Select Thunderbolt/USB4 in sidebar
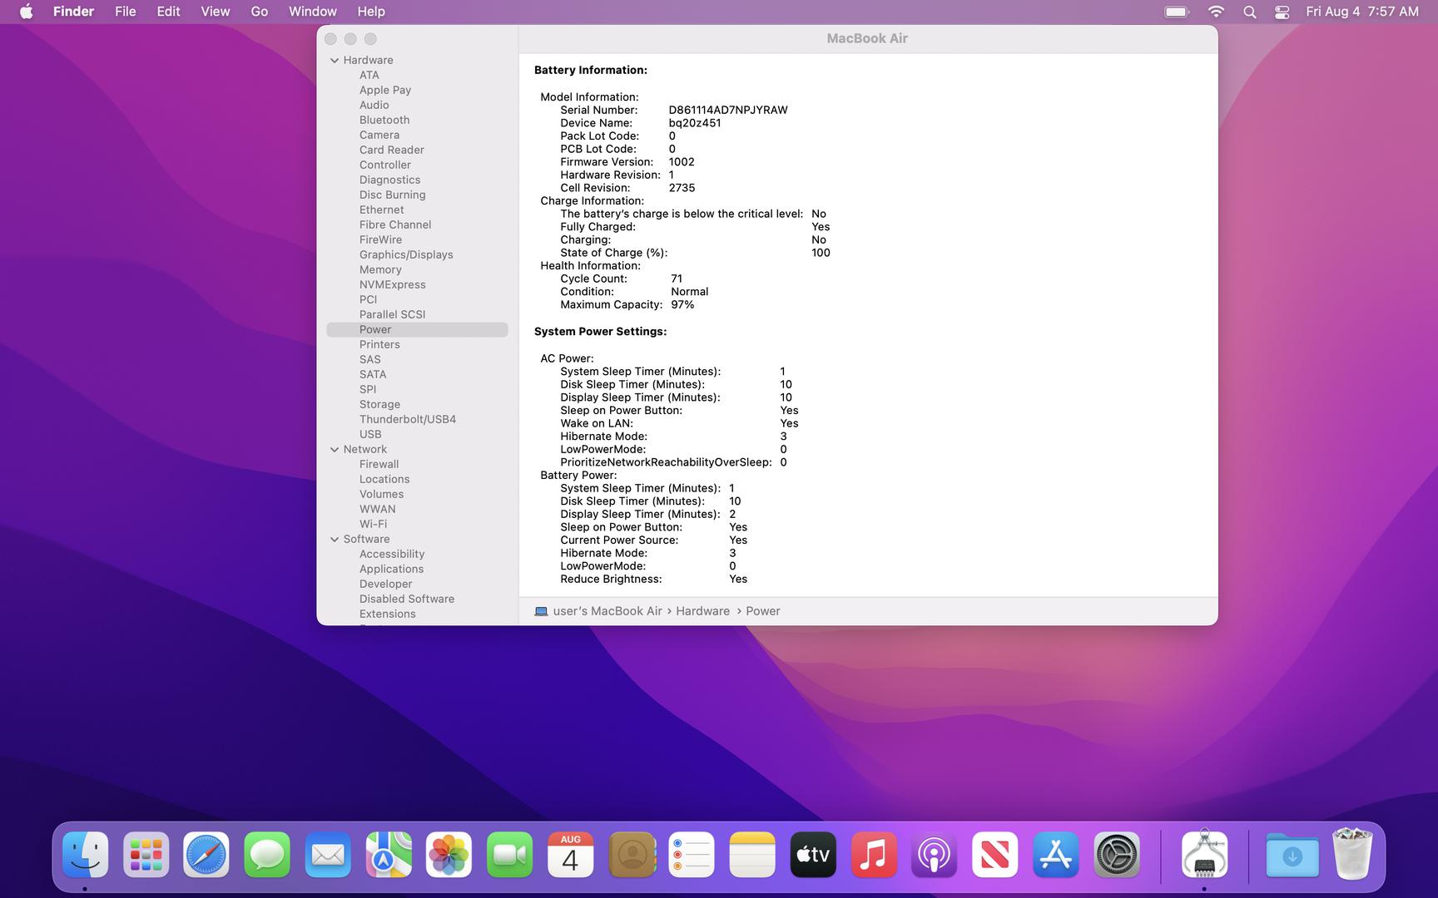1438x898 pixels. click(408, 419)
